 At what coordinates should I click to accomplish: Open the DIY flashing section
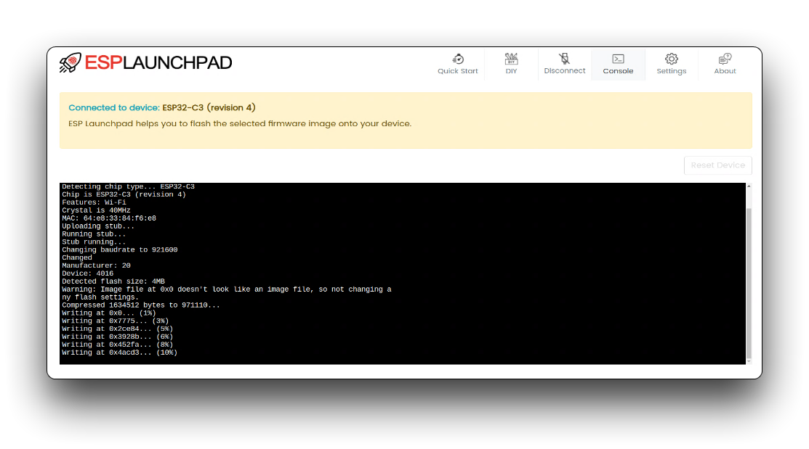[511, 65]
